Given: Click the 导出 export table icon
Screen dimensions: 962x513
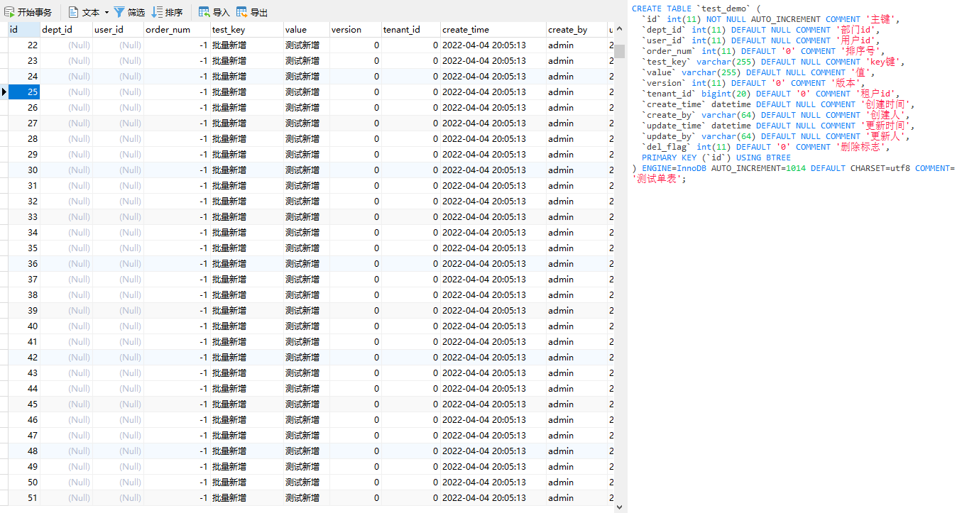Looking at the screenshot, I should click(x=240, y=11).
